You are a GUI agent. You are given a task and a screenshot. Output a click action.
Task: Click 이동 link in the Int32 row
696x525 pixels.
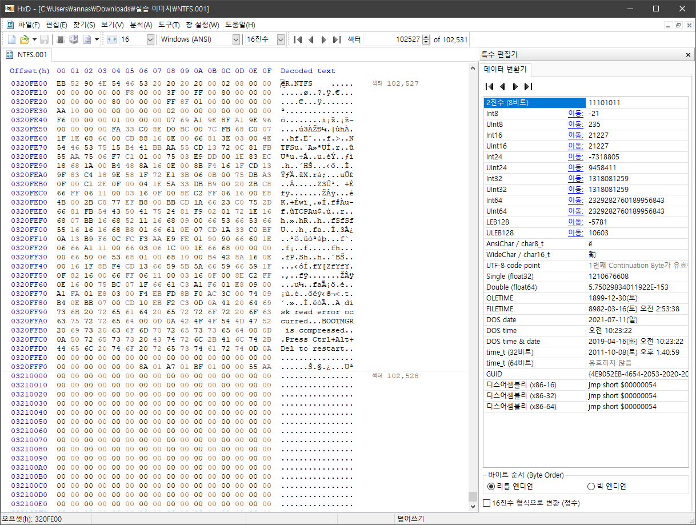coord(575,179)
